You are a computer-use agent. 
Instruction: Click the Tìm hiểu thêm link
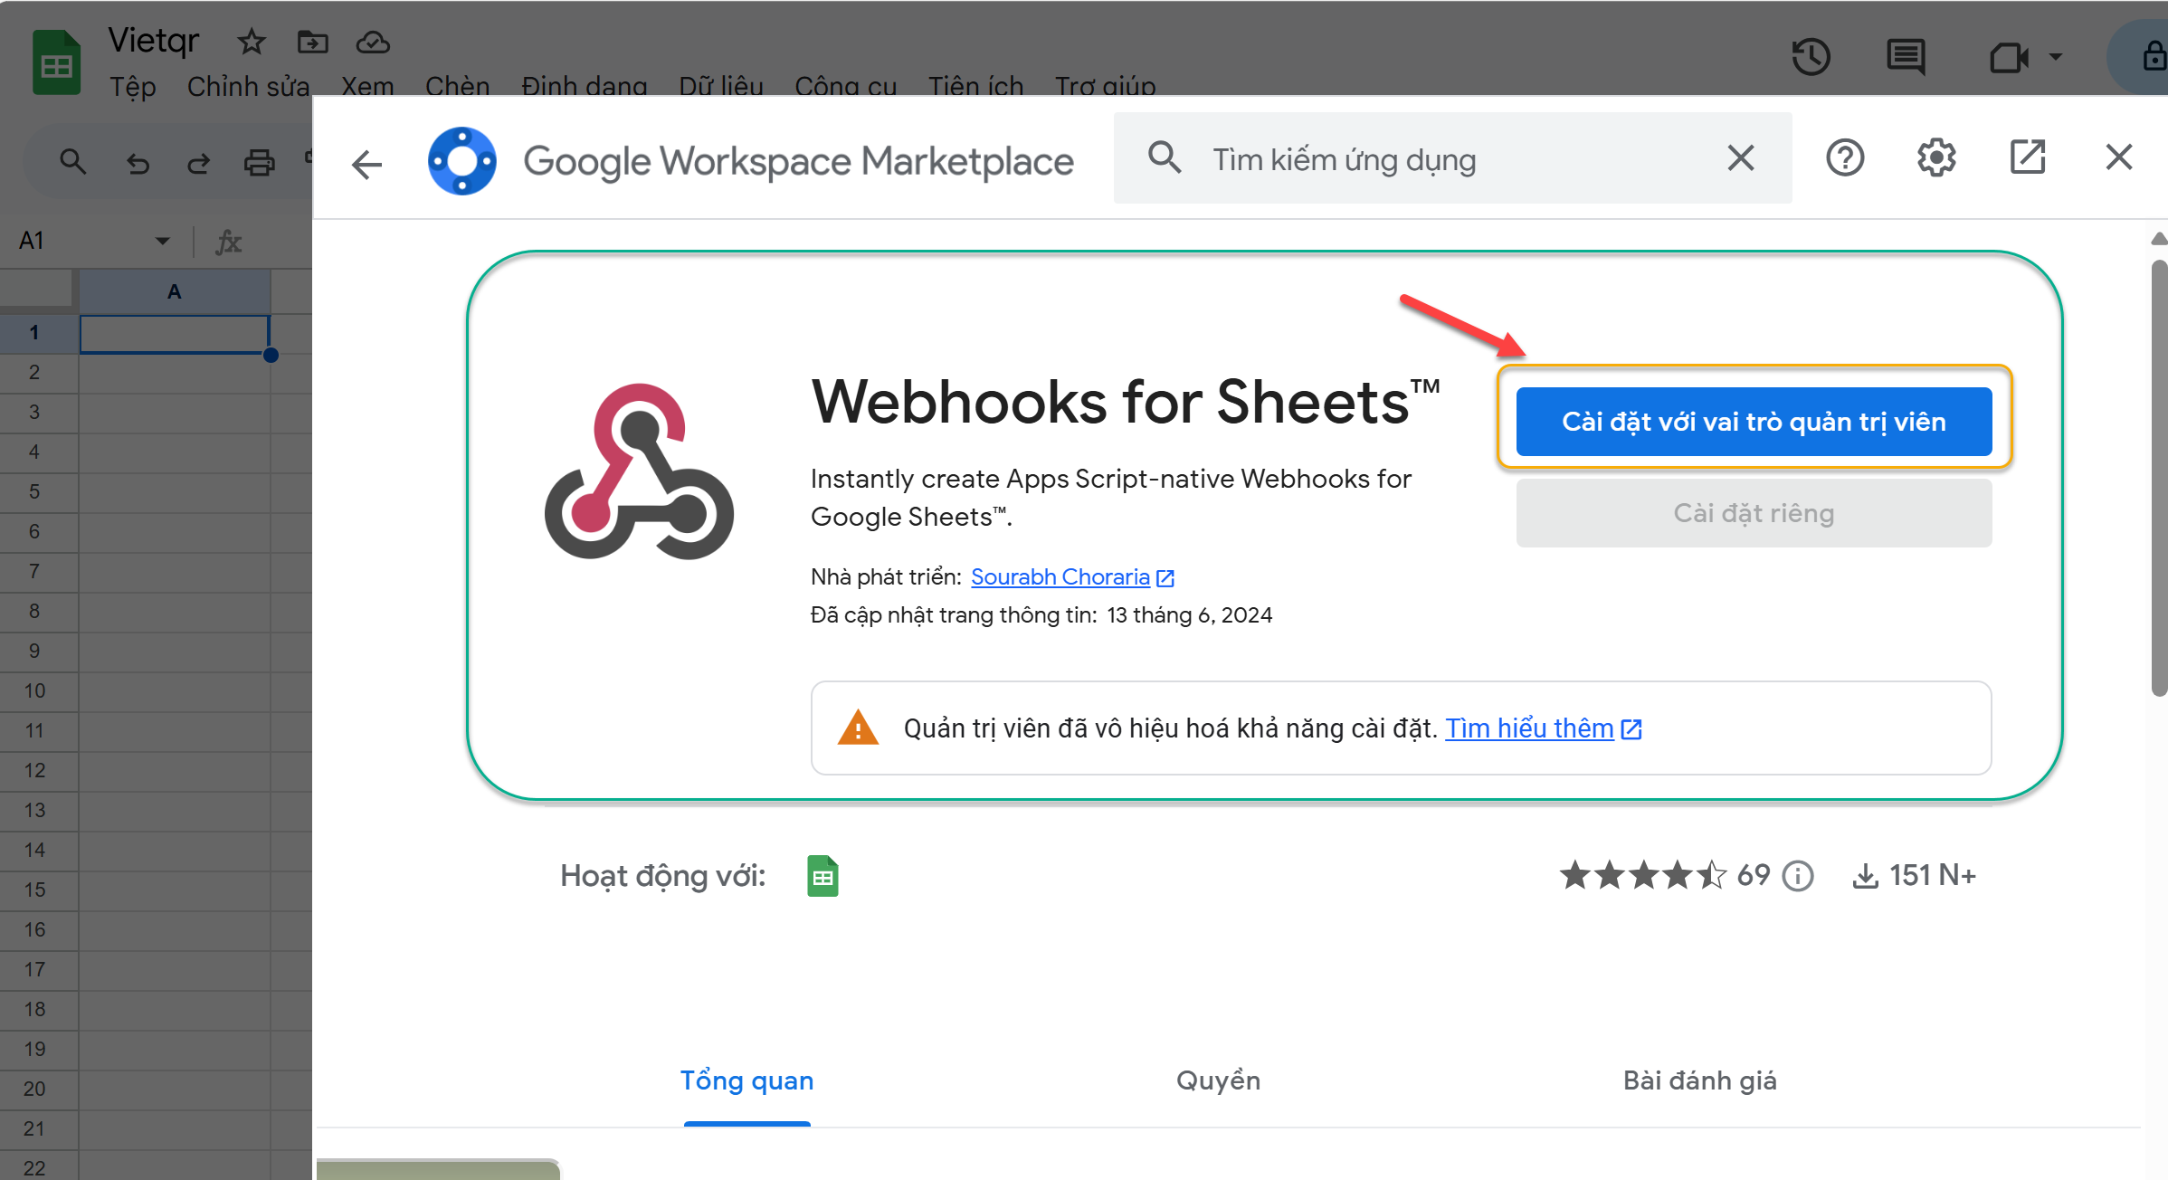(1529, 728)
